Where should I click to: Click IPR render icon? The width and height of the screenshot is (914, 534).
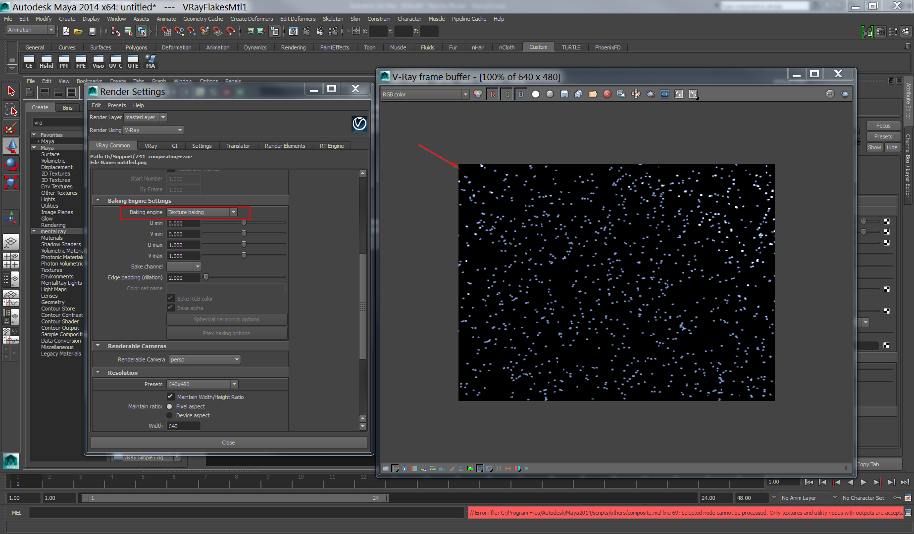tap(320, 31)
